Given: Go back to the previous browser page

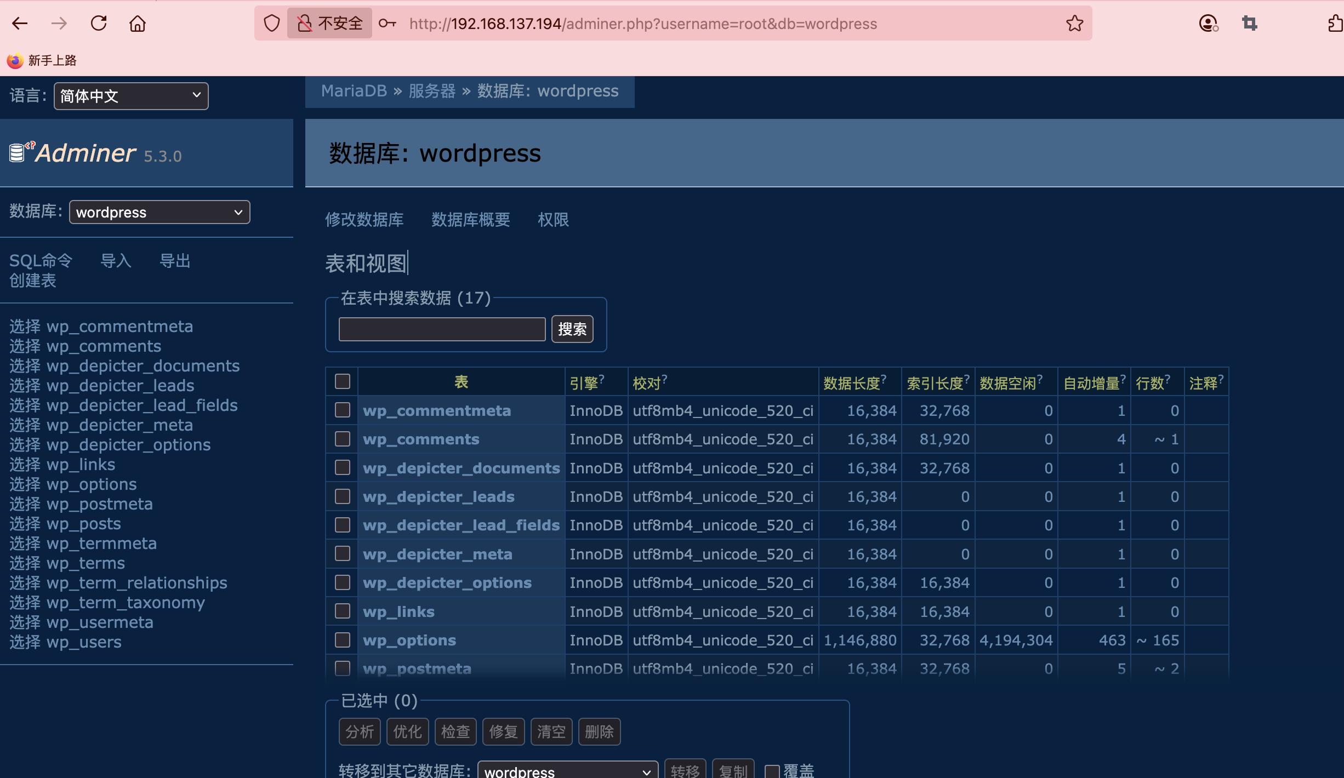Looking at the screenshot, I should tap(20, 24).
